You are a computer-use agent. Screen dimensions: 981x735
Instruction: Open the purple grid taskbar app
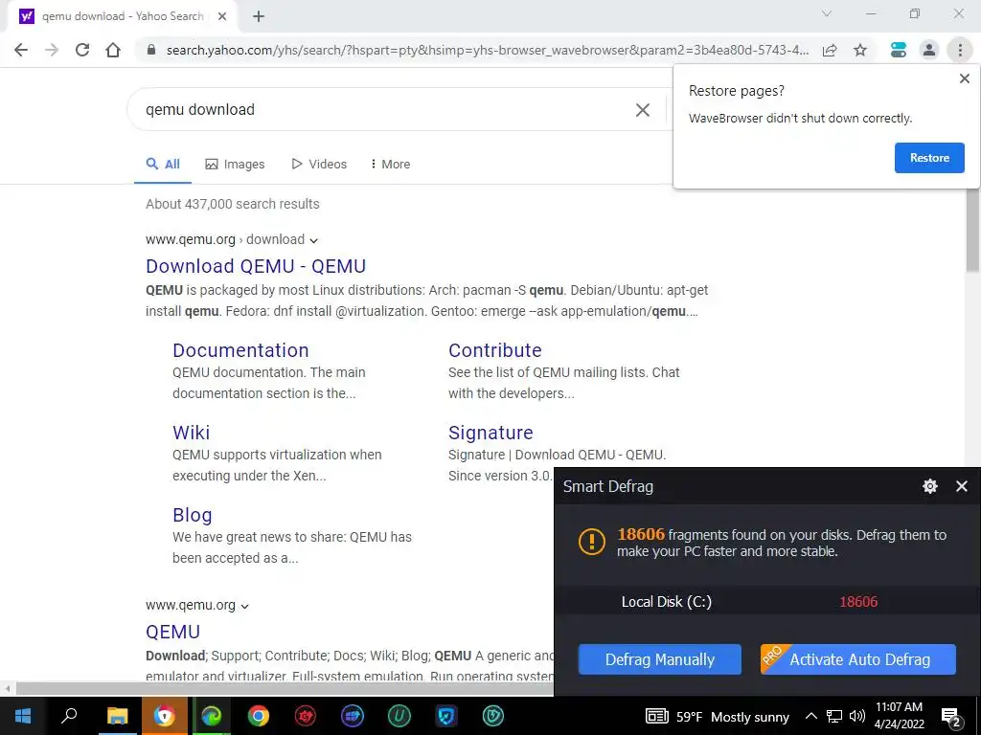pyautogui.click(x=353, y=716)
